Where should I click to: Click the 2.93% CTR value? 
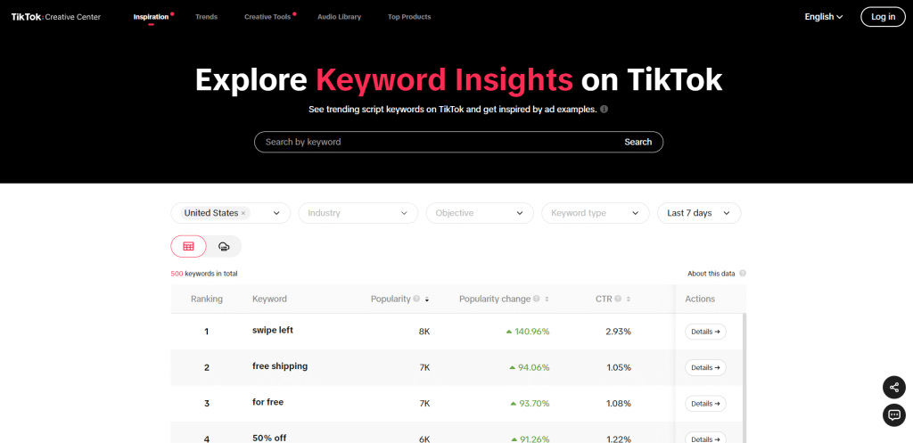coord(619,332)
